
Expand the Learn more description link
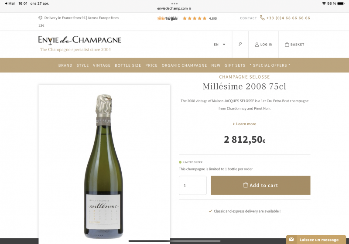click(x=244, y=124)
